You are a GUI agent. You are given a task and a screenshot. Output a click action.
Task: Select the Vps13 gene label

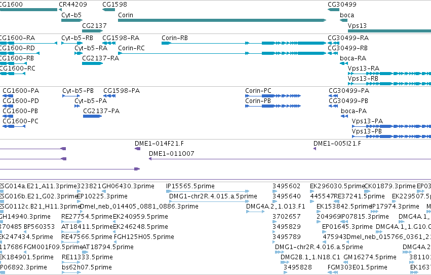click(x=358, y=25)
